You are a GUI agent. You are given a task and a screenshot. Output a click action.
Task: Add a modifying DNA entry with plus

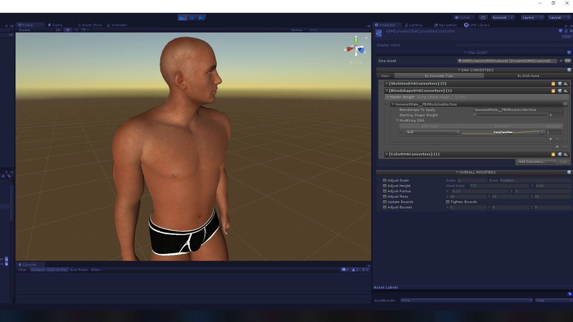click(551, 139)
